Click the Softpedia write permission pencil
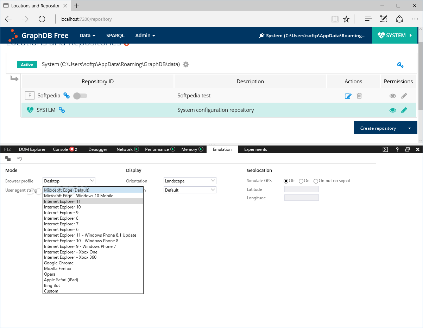The height and width of the screenshot is (328, 423). pos(404,96)
